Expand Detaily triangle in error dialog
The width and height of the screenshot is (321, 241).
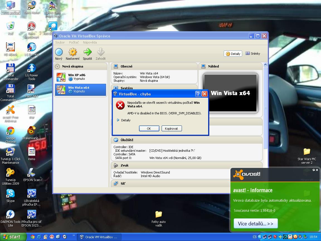(x=118, y=120)
